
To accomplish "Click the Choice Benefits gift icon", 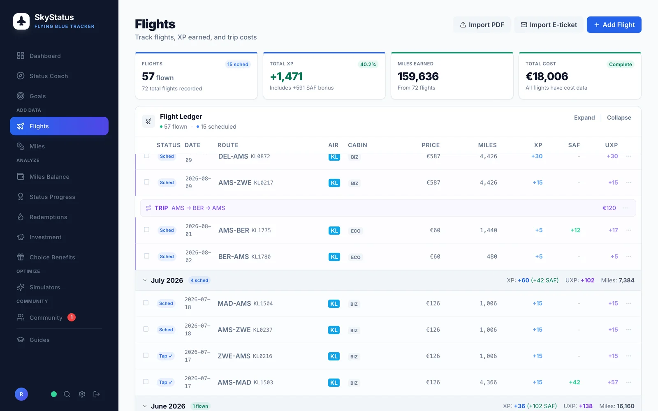I will pos(21,257).
